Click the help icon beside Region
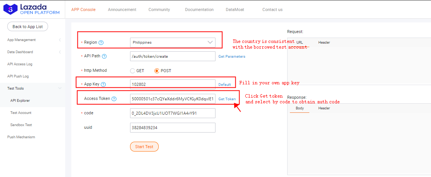 tap(101, 43)
